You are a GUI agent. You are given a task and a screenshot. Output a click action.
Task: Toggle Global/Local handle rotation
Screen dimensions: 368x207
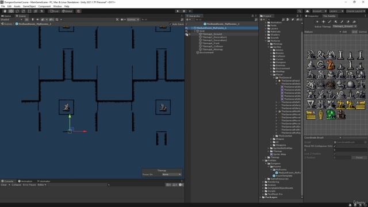[67, 11]
